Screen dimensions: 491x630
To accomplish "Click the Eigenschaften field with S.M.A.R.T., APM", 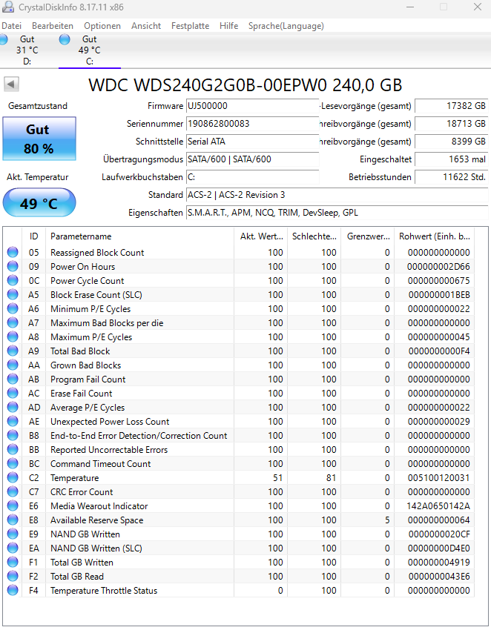I will 337,213.
